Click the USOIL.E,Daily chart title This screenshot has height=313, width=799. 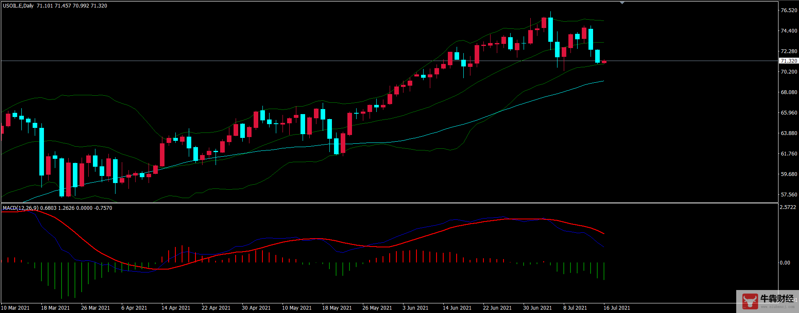click(18, 6)
